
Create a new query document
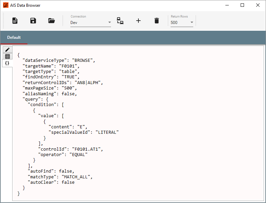coord(15,21)
